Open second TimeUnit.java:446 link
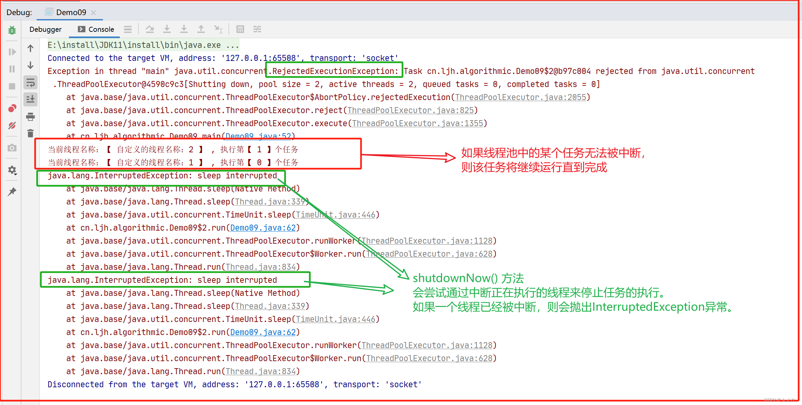Screen dimensions: 802x405 pyautogui.click(x=335, y=319)
